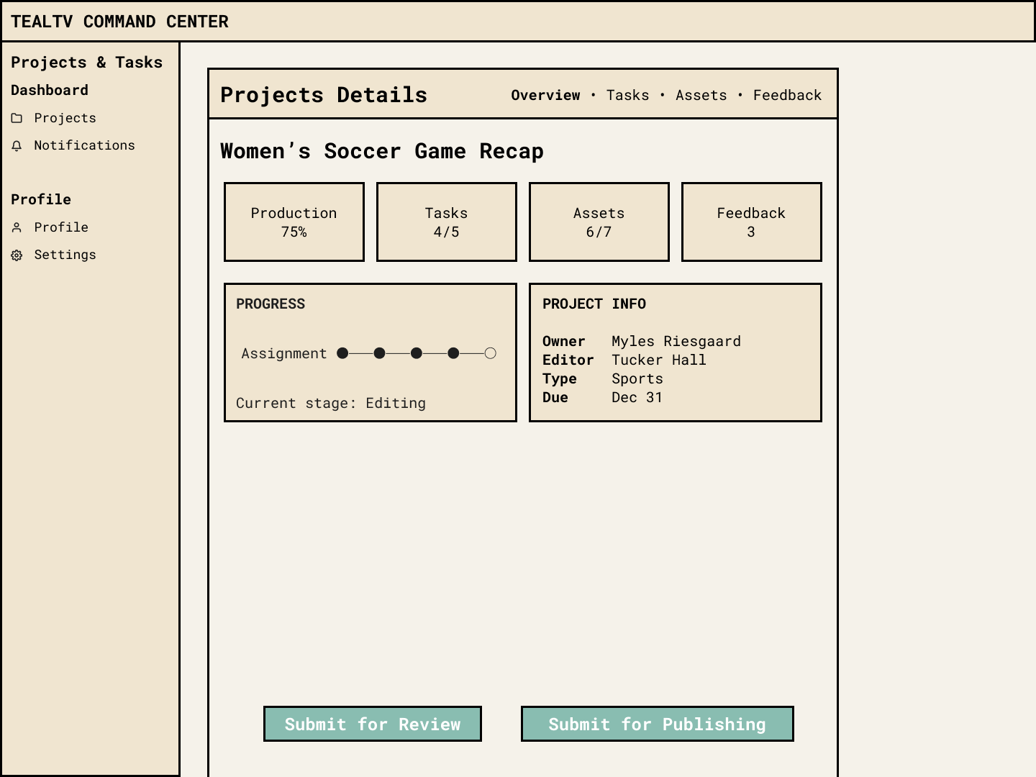Click the Notifications bell icon
The width and height of the screenshot is (1036, 777).
click(x=17, y=146)
